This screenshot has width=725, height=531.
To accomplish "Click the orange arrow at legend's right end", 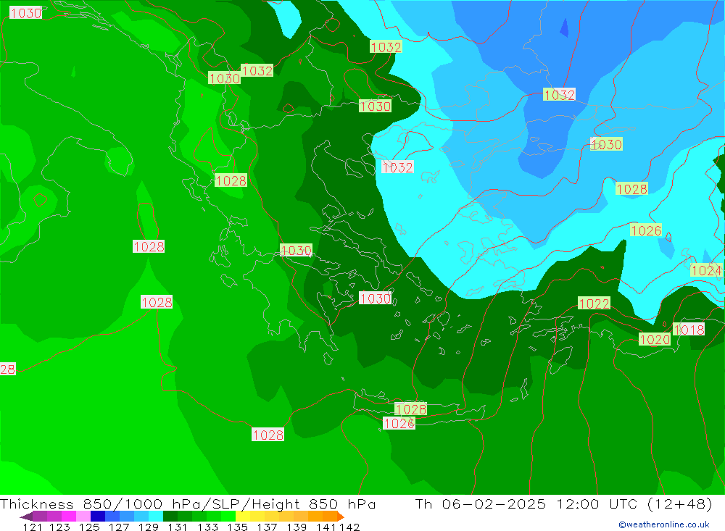I will pyautogui.click(x=341, y=517).
